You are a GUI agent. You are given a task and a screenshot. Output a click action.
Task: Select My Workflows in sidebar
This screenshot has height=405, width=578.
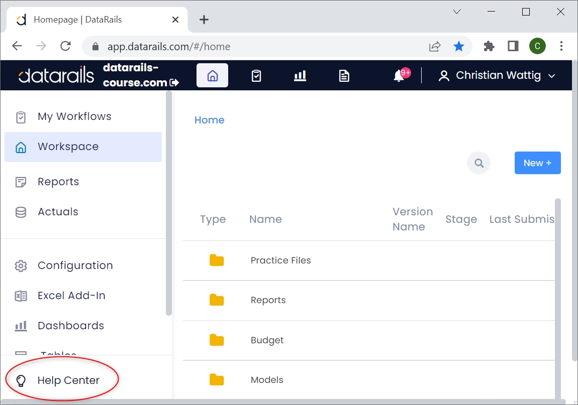[74, 116]
